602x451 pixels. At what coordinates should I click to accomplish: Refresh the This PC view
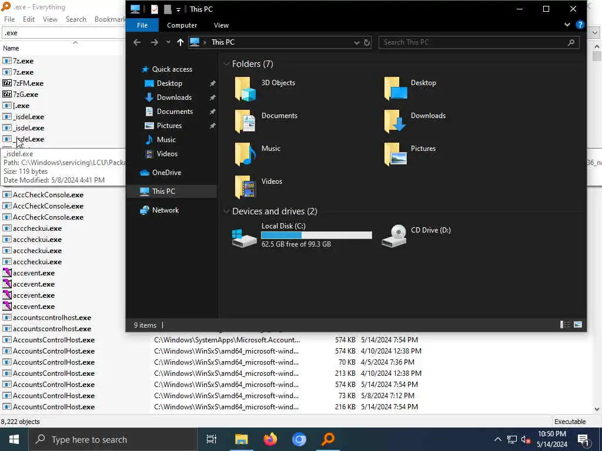point(367,42)
